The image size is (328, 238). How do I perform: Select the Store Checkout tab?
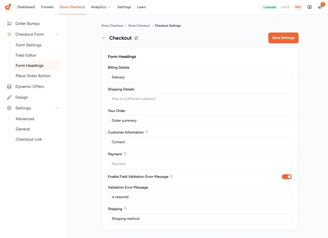pos(72,7)
